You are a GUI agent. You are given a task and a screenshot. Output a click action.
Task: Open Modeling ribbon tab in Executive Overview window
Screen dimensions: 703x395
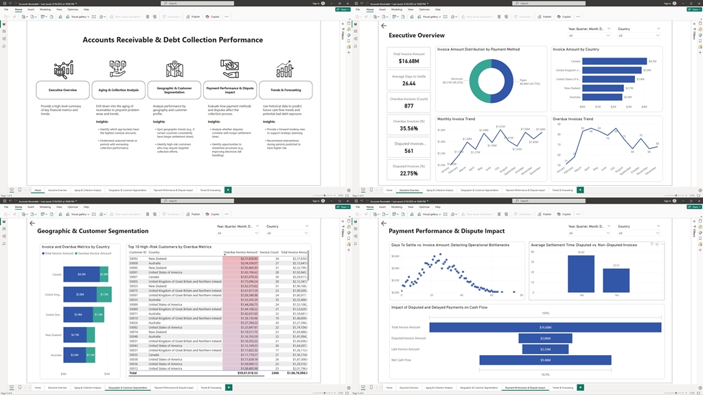[396, 10]
